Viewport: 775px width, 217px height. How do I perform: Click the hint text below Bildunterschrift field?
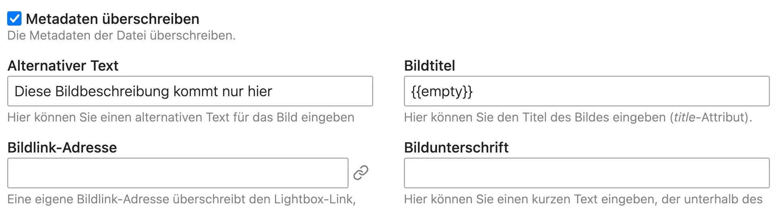point(583,199)
